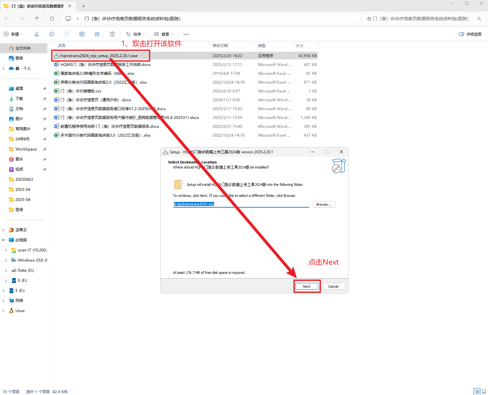Select the 下载 folder in sidebar

click(x=19, y=99)
